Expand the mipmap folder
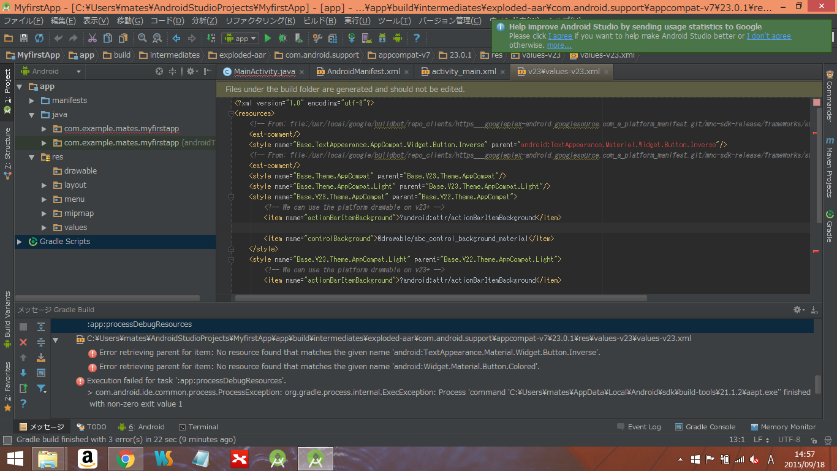 click(x=44, y=213)
